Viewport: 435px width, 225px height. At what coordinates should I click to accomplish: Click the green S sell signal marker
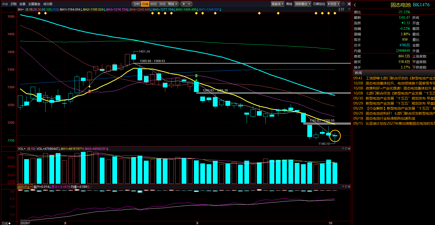point(196,76)
